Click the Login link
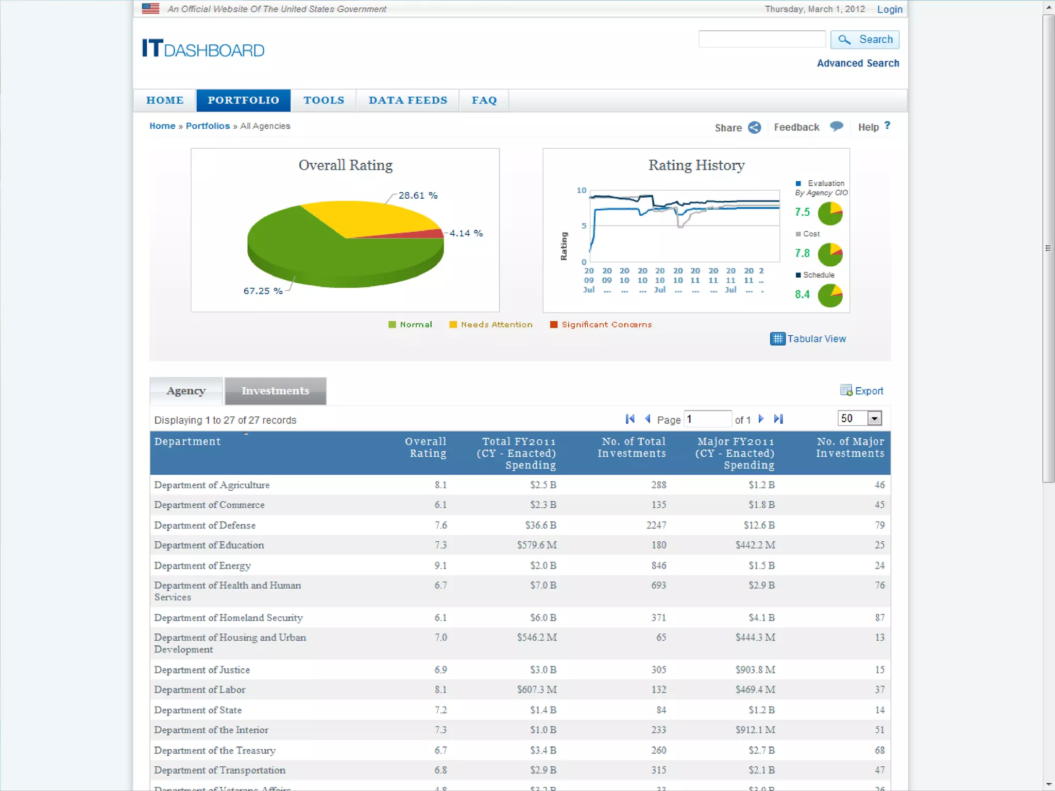Screen dimensions: 1055x791 890,9
